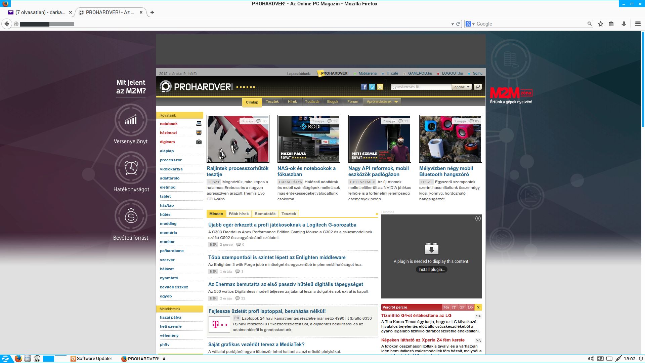Click the digicam camera icon
The width and height of the screenshot is (645, 363).
click(x=199, y=142)
